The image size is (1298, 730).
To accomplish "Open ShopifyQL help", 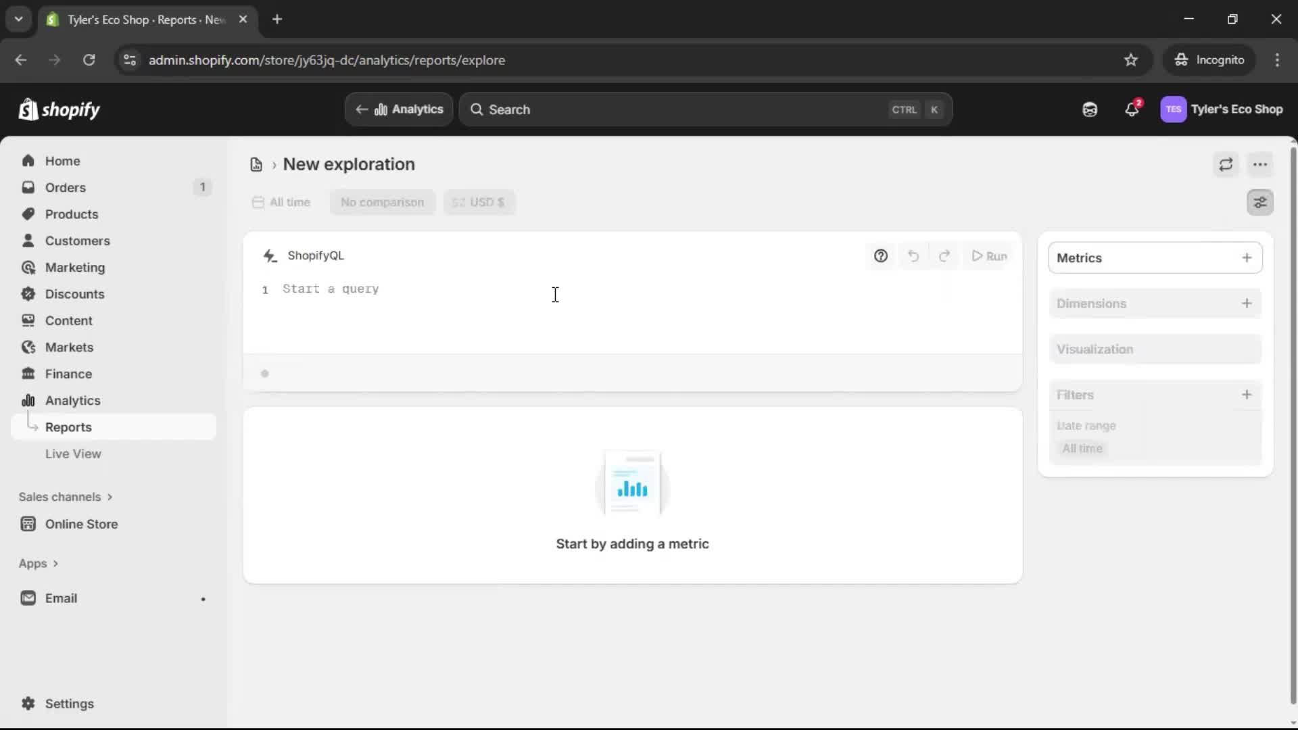I will 881,256.
